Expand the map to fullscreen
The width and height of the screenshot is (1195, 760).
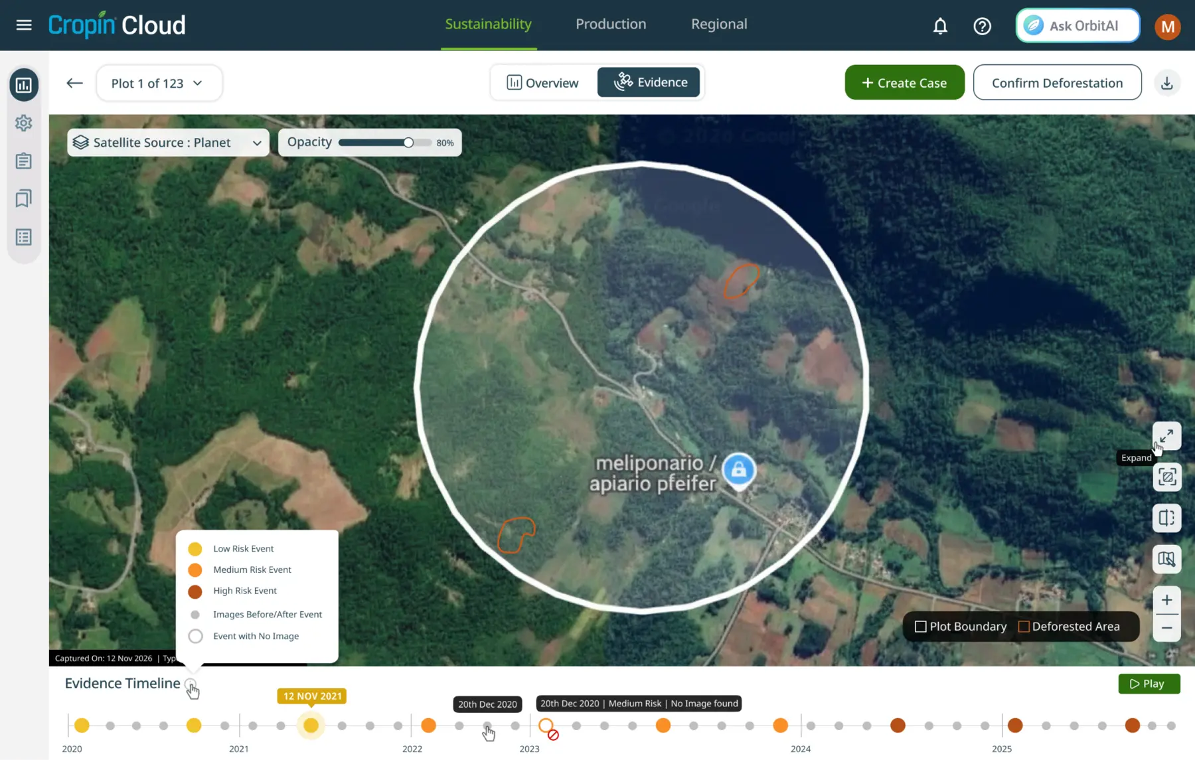1166,436
